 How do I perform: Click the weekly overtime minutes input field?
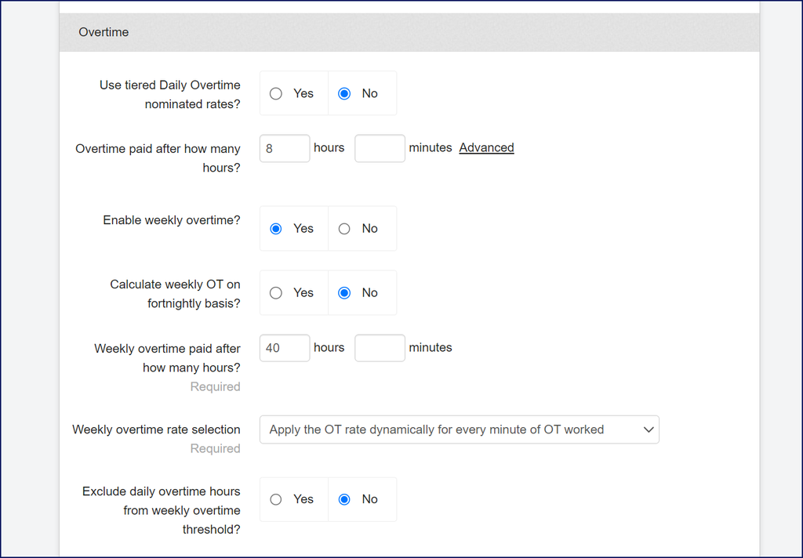380,348
